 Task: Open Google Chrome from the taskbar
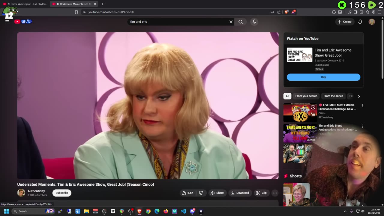click(148, 211)
